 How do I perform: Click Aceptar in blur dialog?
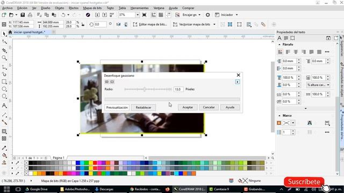188,107
